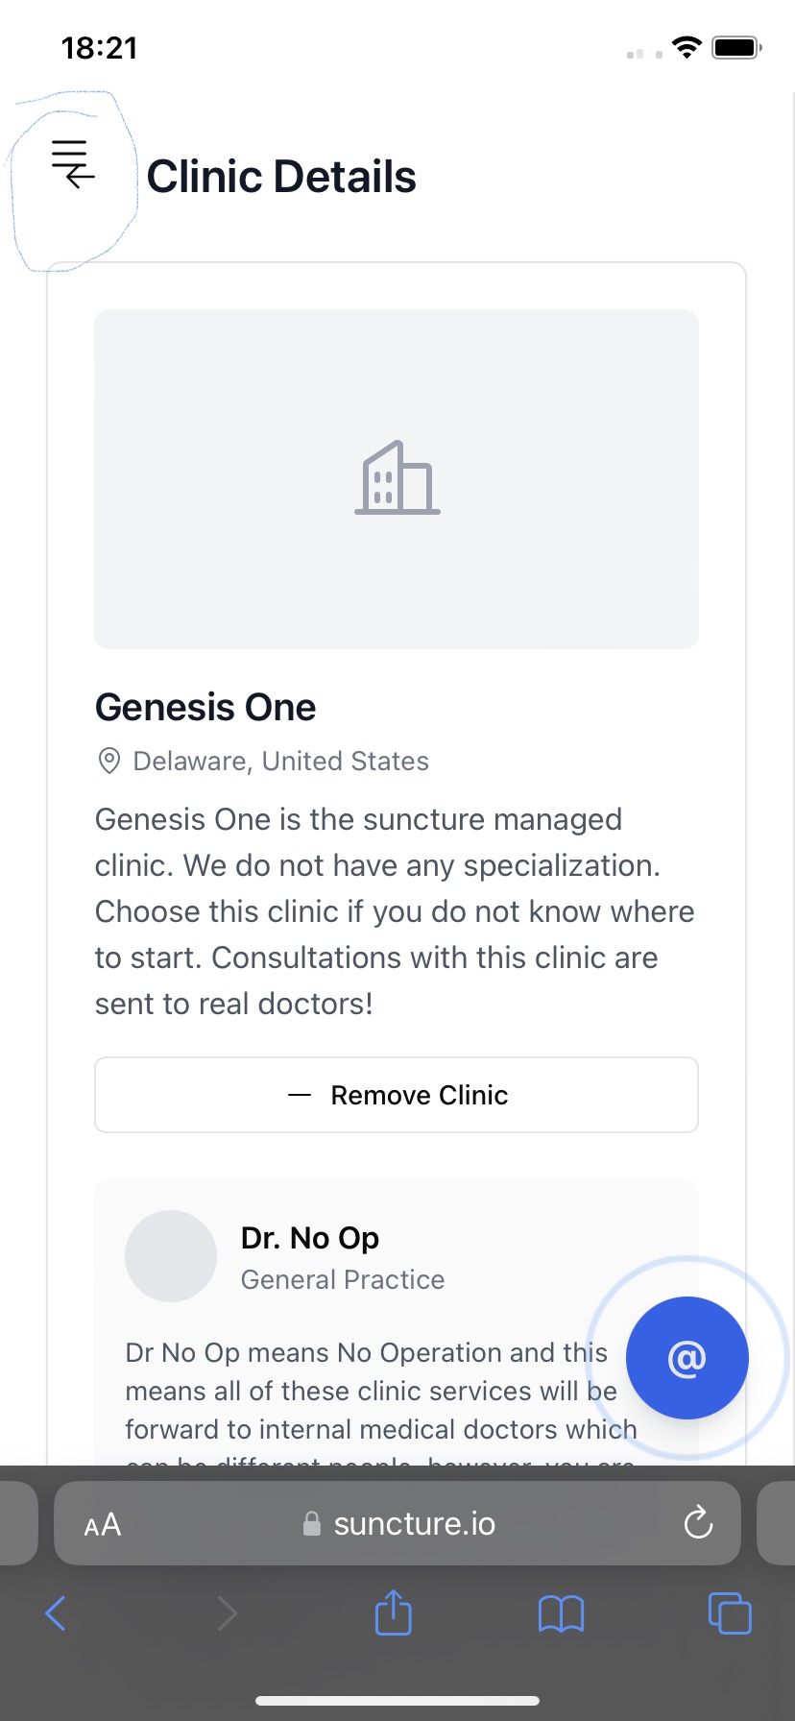Tap the Clinic Details page title
The height and width of the screenshot is (1721, 795).
click(x=281, y=177)
